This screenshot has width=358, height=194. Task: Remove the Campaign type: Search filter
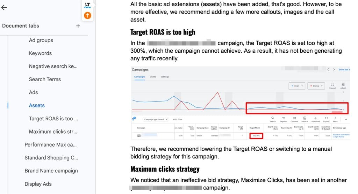pyautogui.click(x=167, y=119)
